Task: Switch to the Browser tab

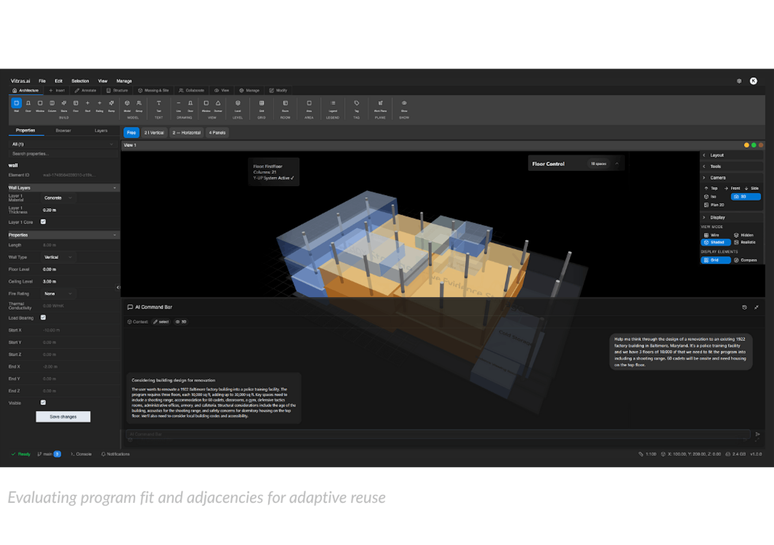Action: pos(63,130)
